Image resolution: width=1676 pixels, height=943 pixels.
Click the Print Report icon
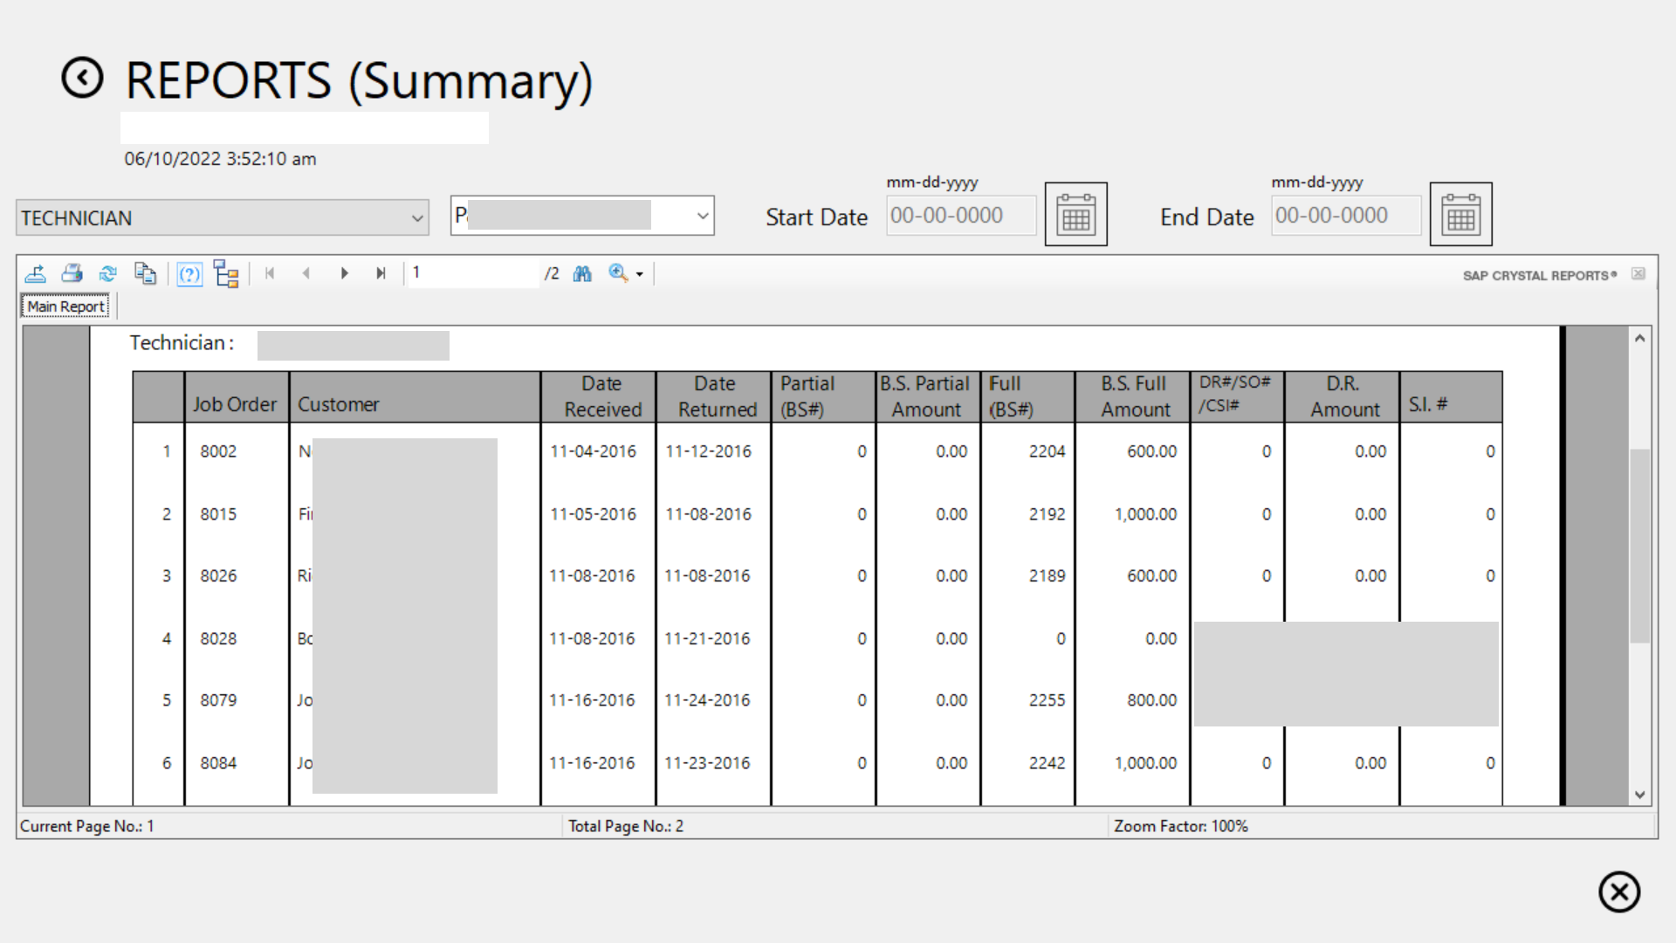coord(72,273)
